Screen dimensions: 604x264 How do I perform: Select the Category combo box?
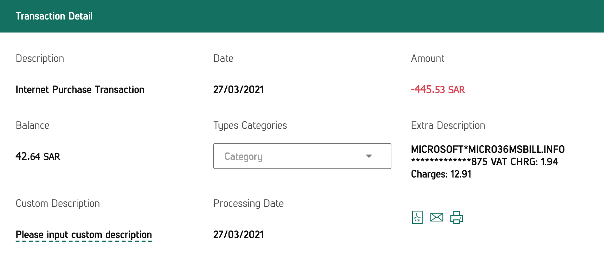click(302, 156)
